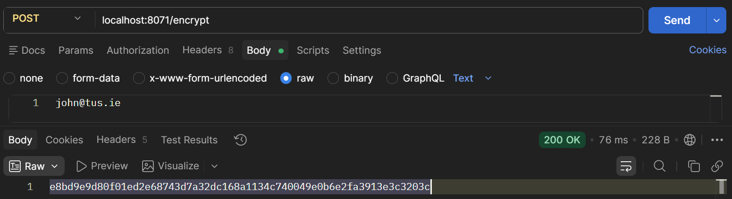Click the 200 OK status badge
The width and height of the screenshot is (732, 199).
[562, 140]
